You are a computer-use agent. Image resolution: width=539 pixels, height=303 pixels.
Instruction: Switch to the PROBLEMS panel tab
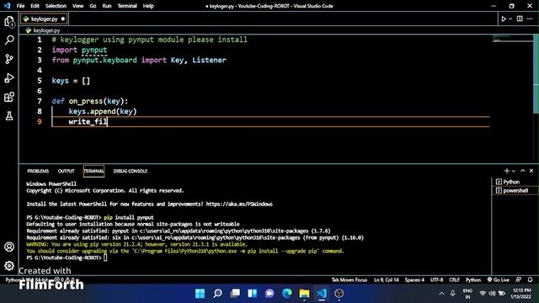click(x=38, y=171)
